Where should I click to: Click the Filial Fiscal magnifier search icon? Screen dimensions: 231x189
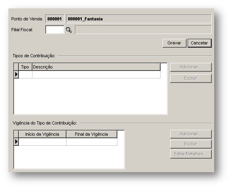coord(69,30)
